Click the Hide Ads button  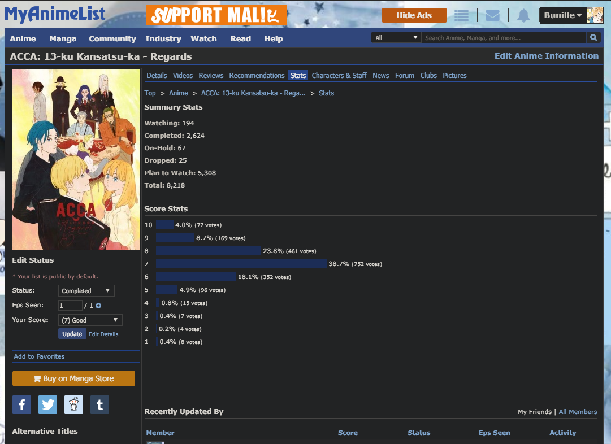(x=414, y=15)
